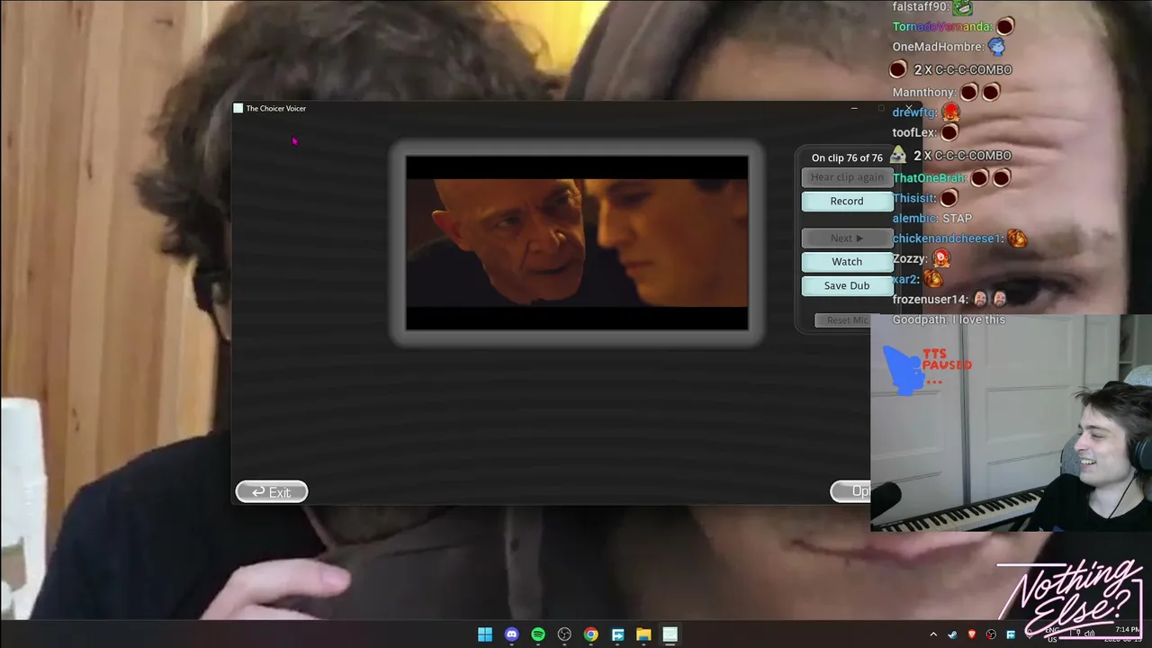The height and width of the screenshot is (648, 1152).
Task: Click chat username toofLex
Action: tap(914, 132)
